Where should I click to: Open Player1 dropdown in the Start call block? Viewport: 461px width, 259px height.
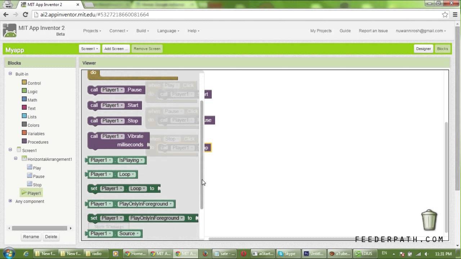pos(113,105)
